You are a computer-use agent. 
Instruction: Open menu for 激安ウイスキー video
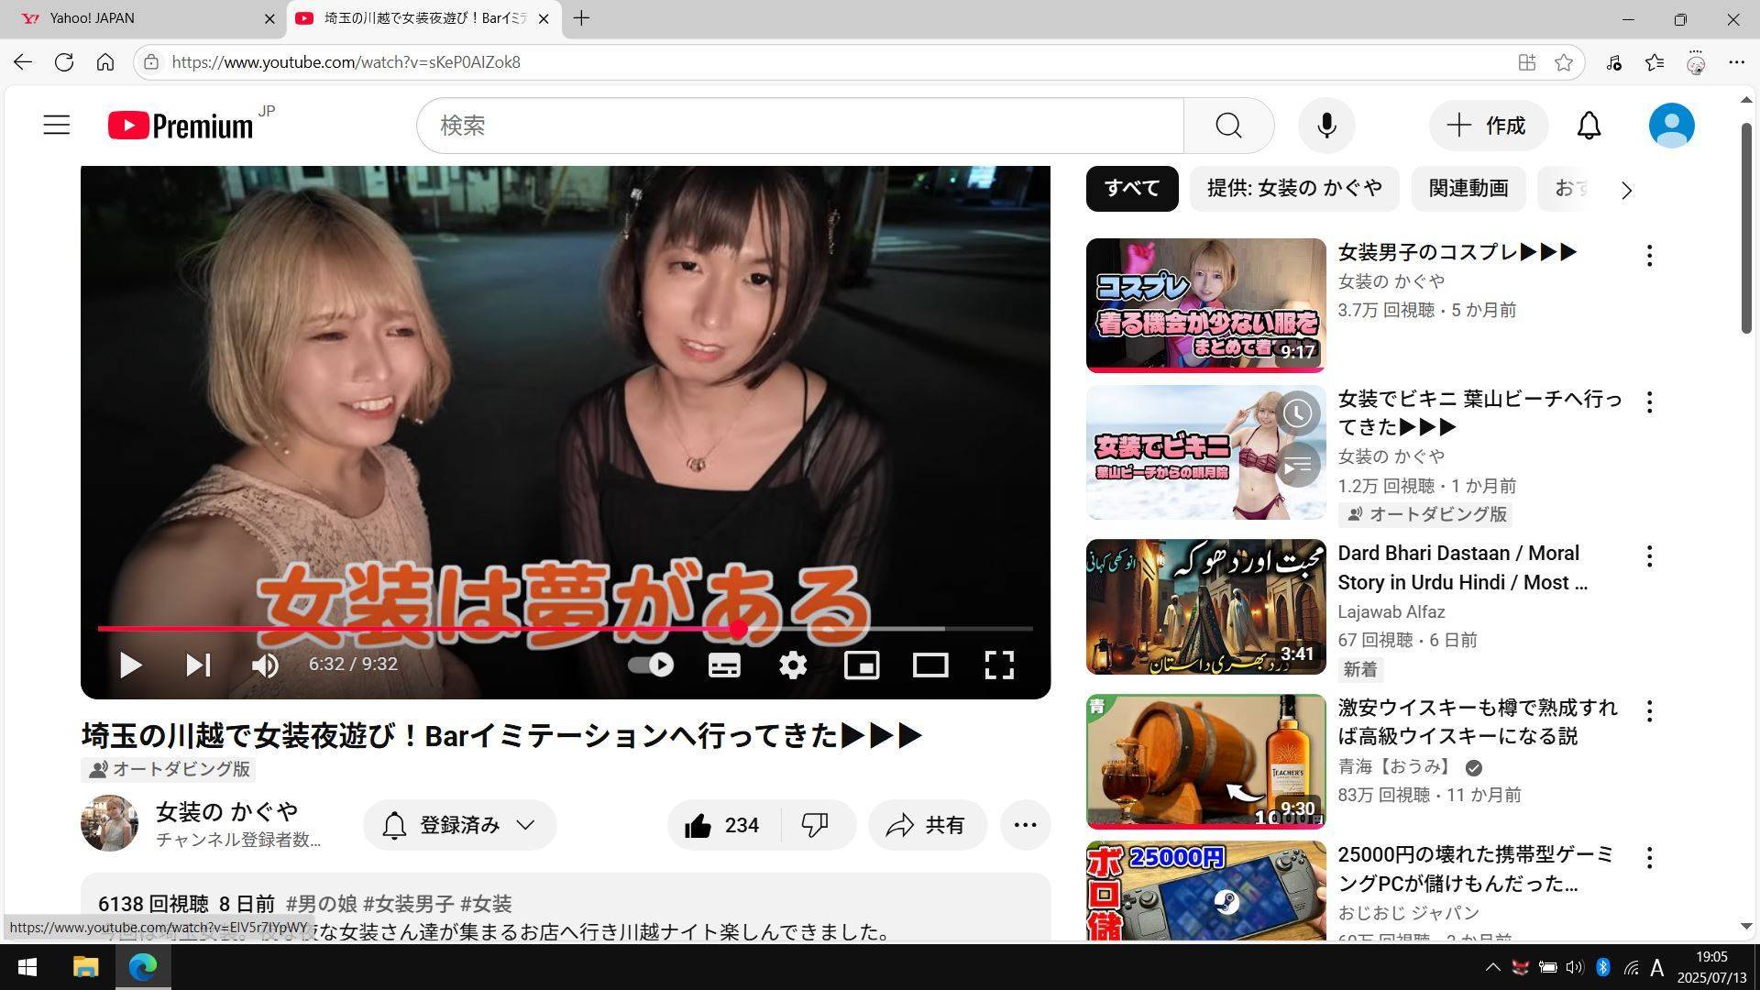pyautogui.click(x=1649, y=711)
